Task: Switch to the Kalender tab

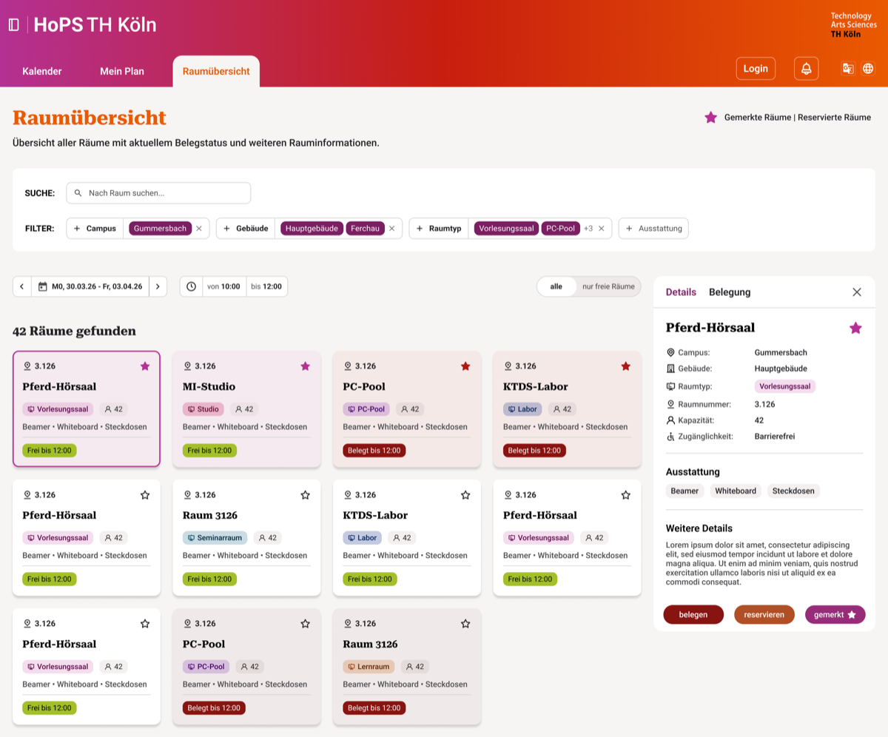Action: point(42,72)
